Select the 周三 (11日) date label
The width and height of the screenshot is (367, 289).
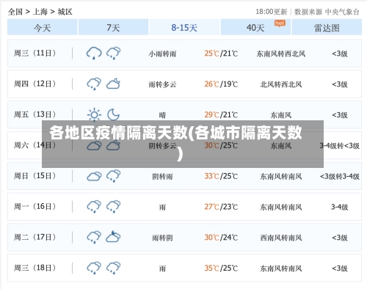(34, 53)
